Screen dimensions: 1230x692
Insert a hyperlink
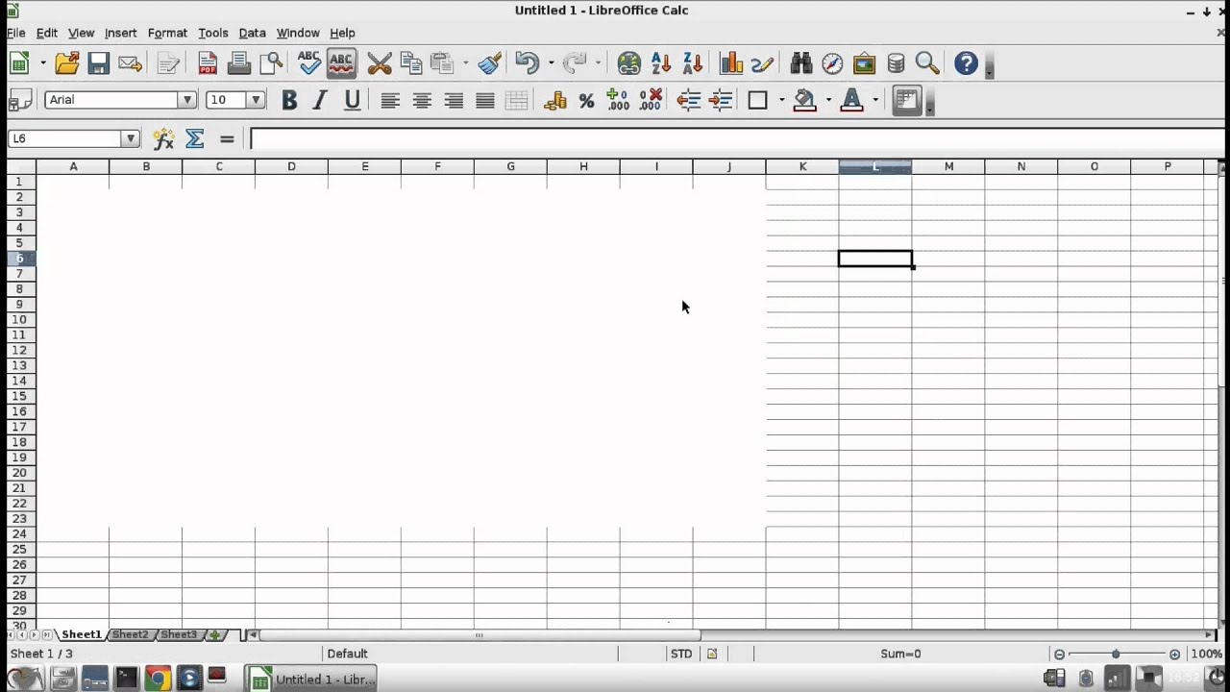pyautogui.click(x=629, y=63)
